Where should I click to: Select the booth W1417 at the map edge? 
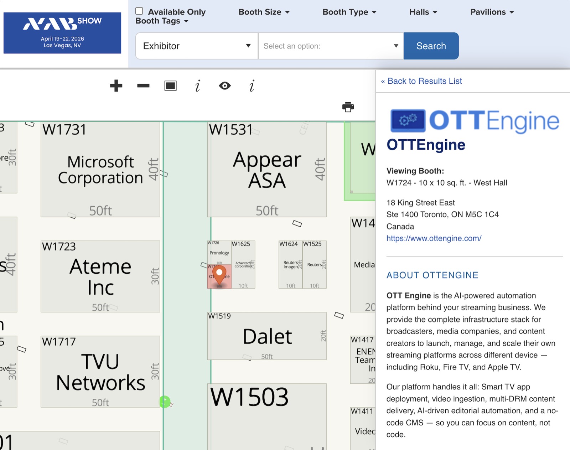pos(363,360)
